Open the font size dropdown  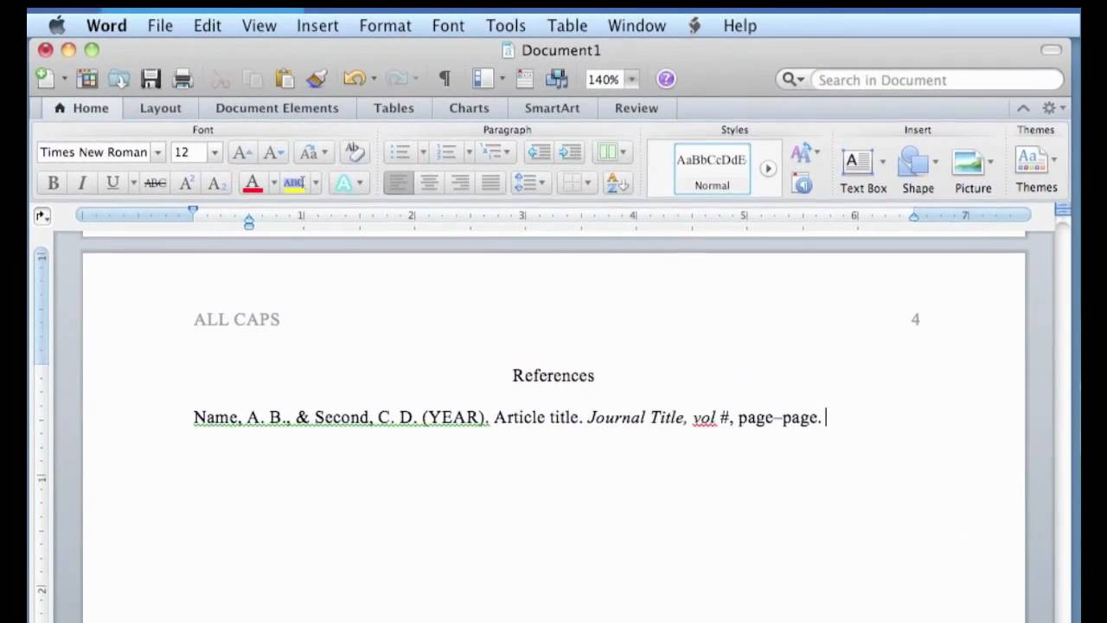pos(214,152)
